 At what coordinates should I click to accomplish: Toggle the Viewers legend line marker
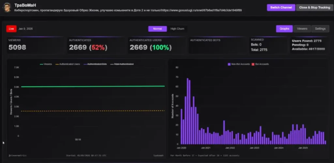(41, 64)
